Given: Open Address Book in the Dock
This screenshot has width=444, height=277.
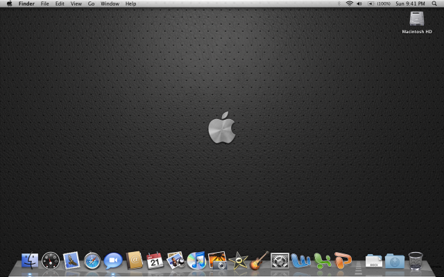Looking at the screenshot, I should pos(134,260).
